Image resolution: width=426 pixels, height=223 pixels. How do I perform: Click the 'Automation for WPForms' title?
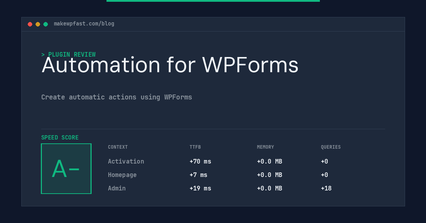[x=170, y=65]
